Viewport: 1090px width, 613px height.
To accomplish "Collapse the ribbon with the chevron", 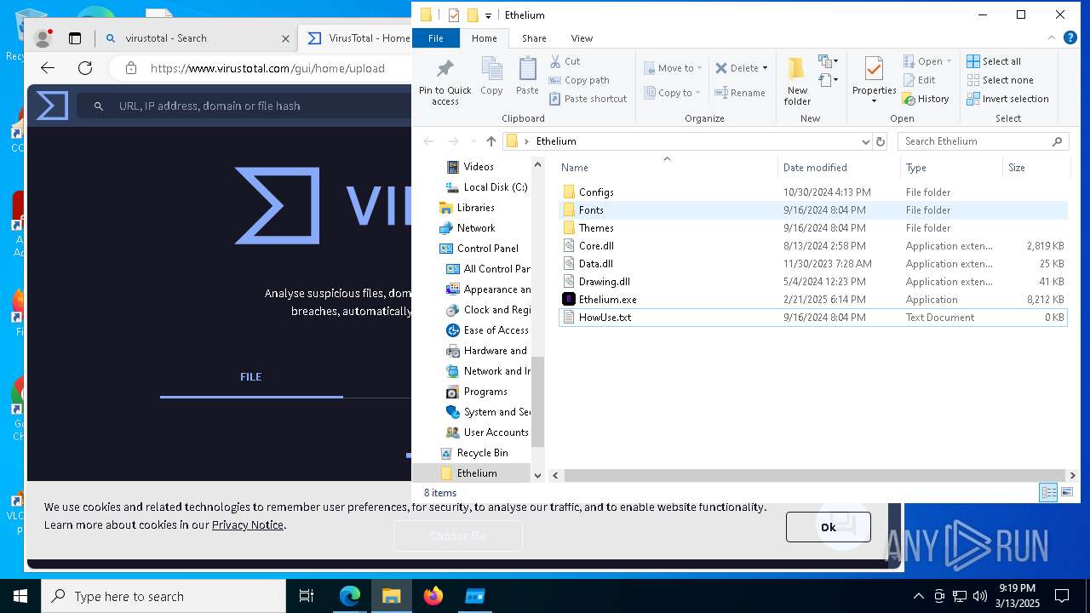I will tap(1053, 38).
